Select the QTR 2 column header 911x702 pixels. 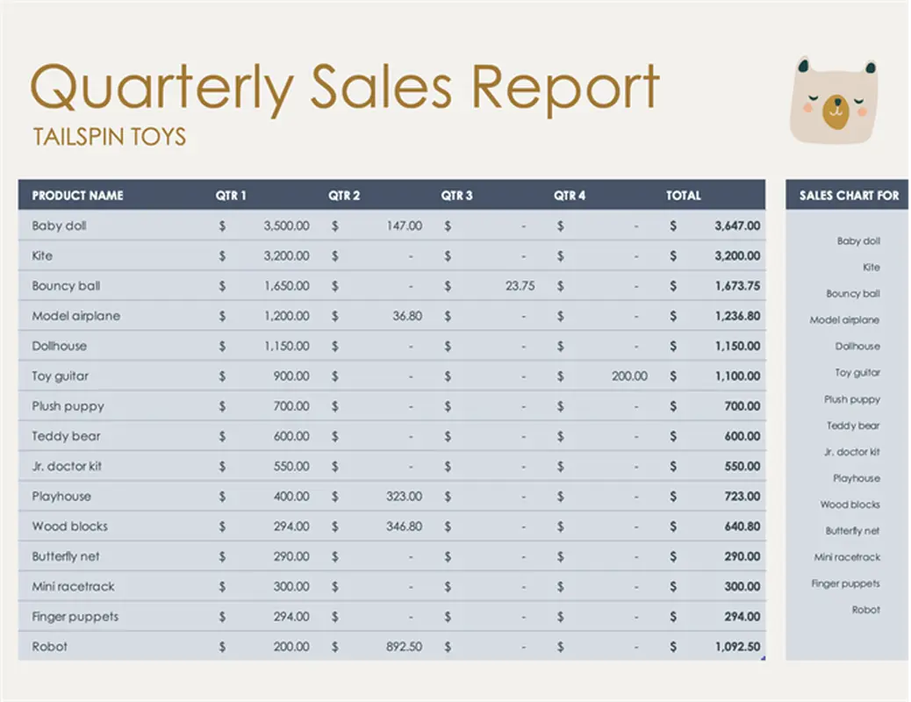click(x=344, y=196)
